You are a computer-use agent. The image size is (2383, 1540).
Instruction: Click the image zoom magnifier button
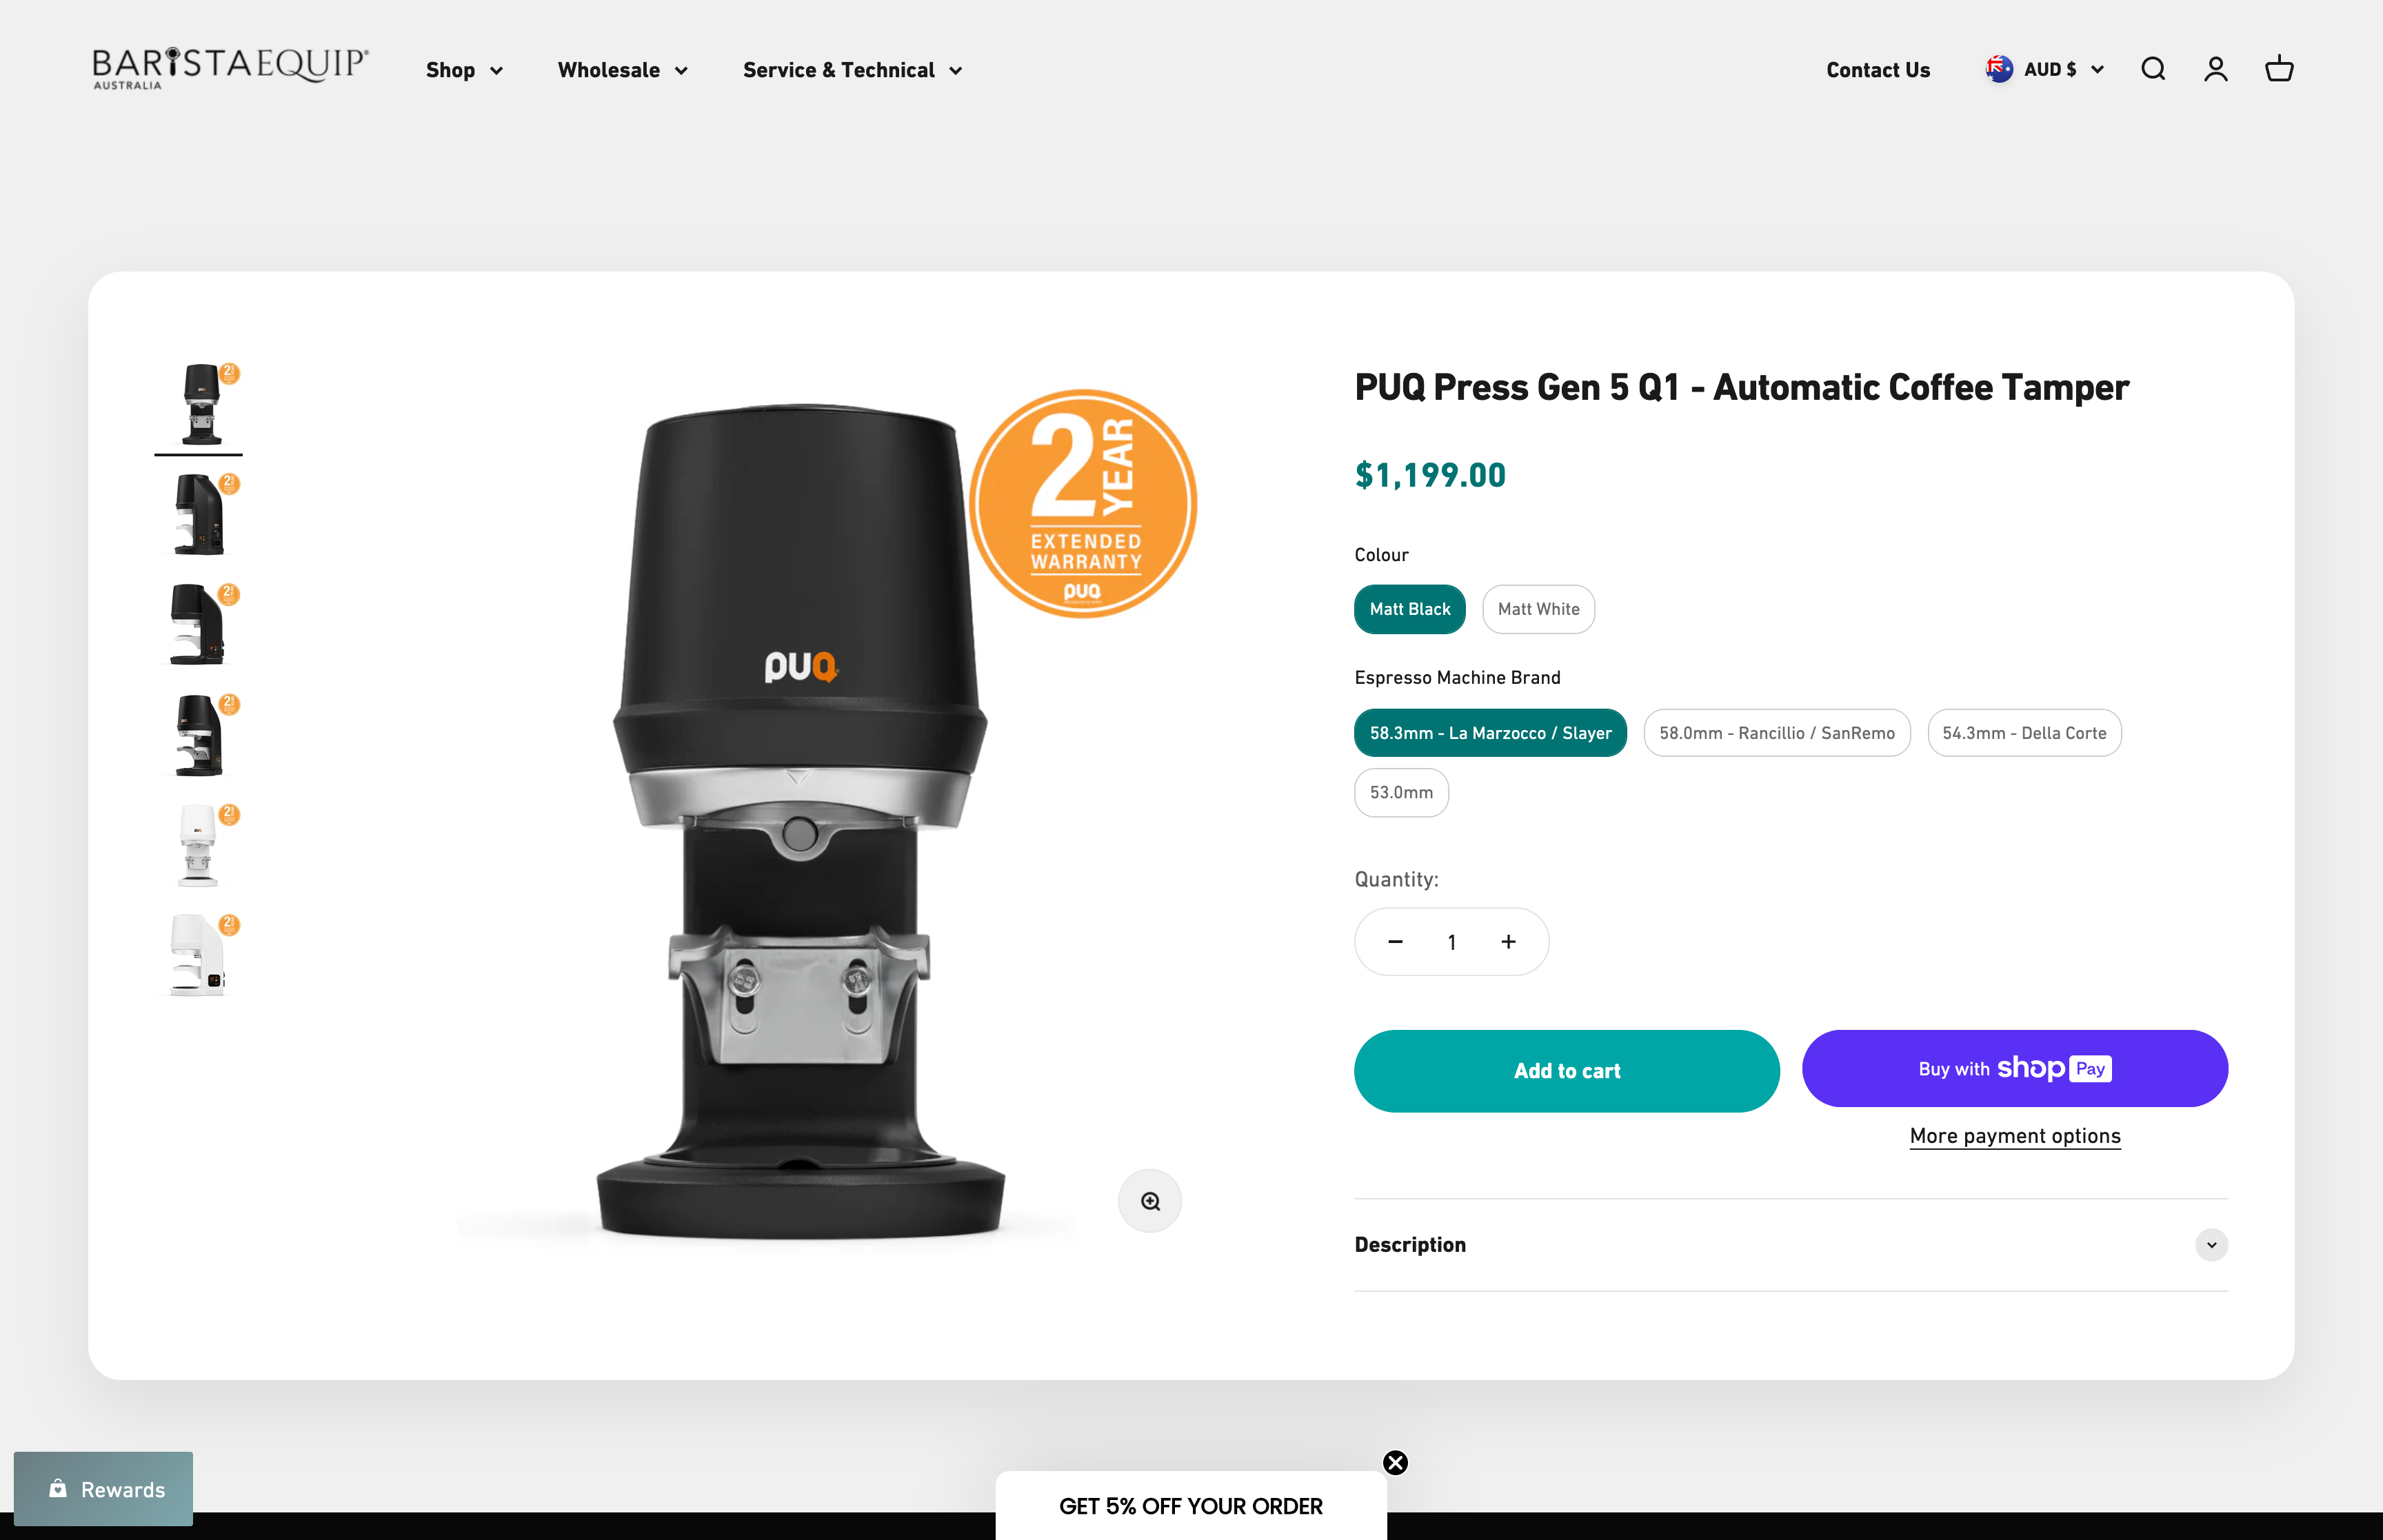pos(1150,1201)
